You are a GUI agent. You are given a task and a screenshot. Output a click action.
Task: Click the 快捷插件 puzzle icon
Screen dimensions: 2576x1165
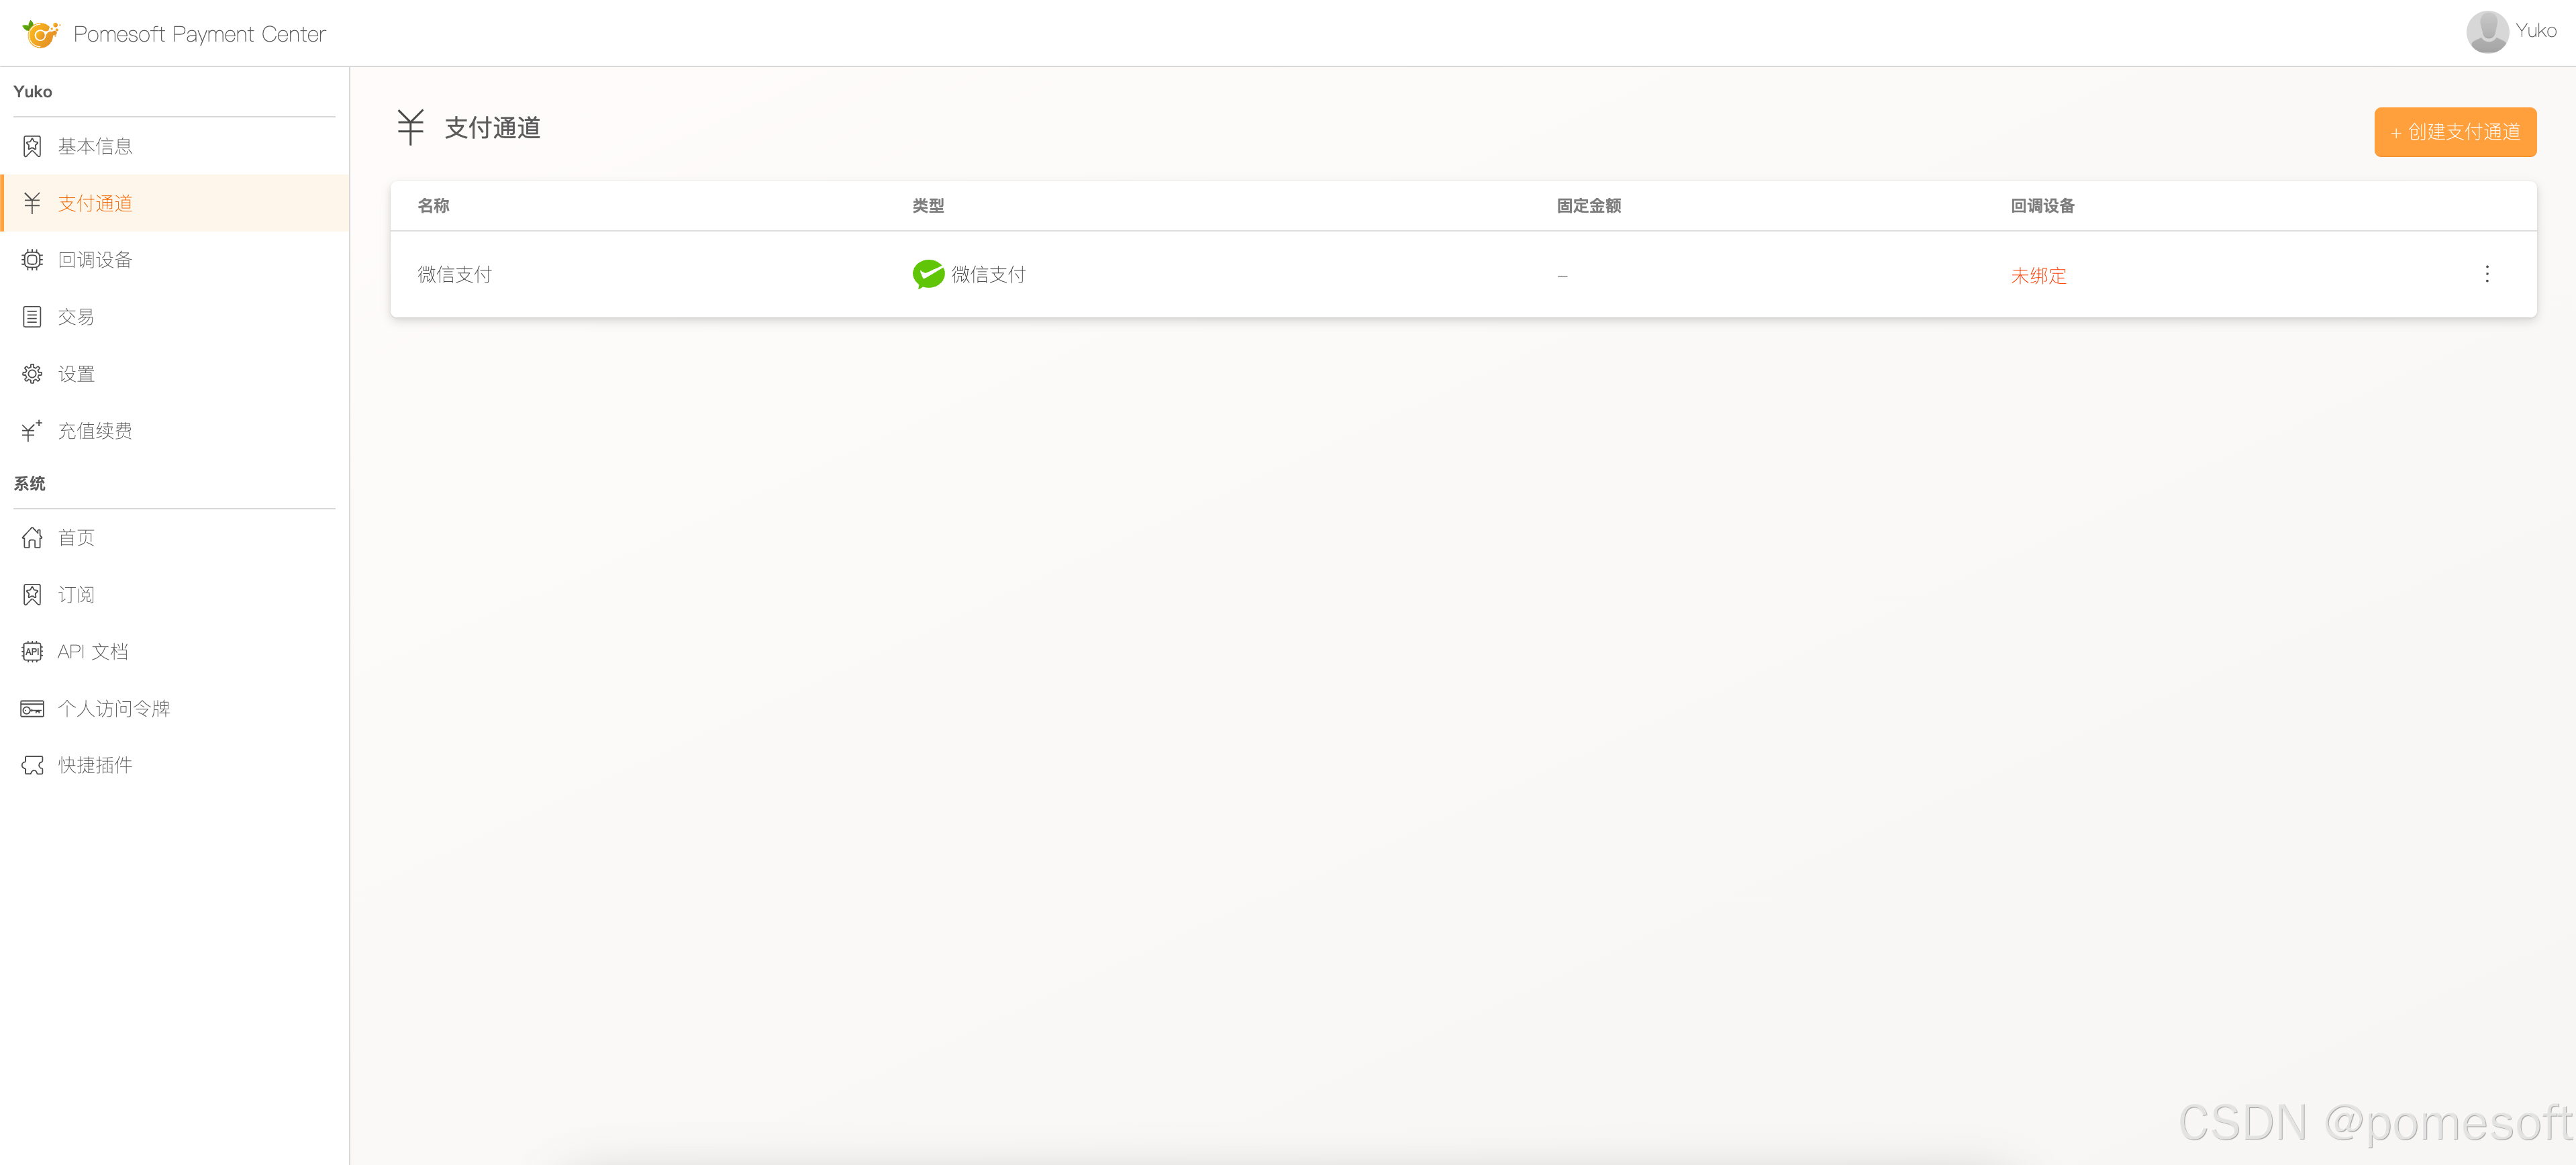32,766
